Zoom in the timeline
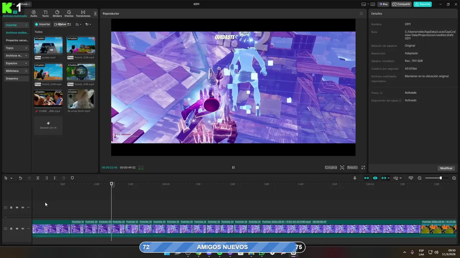Screen dimensions: 460x258 [x=454, y=178]
